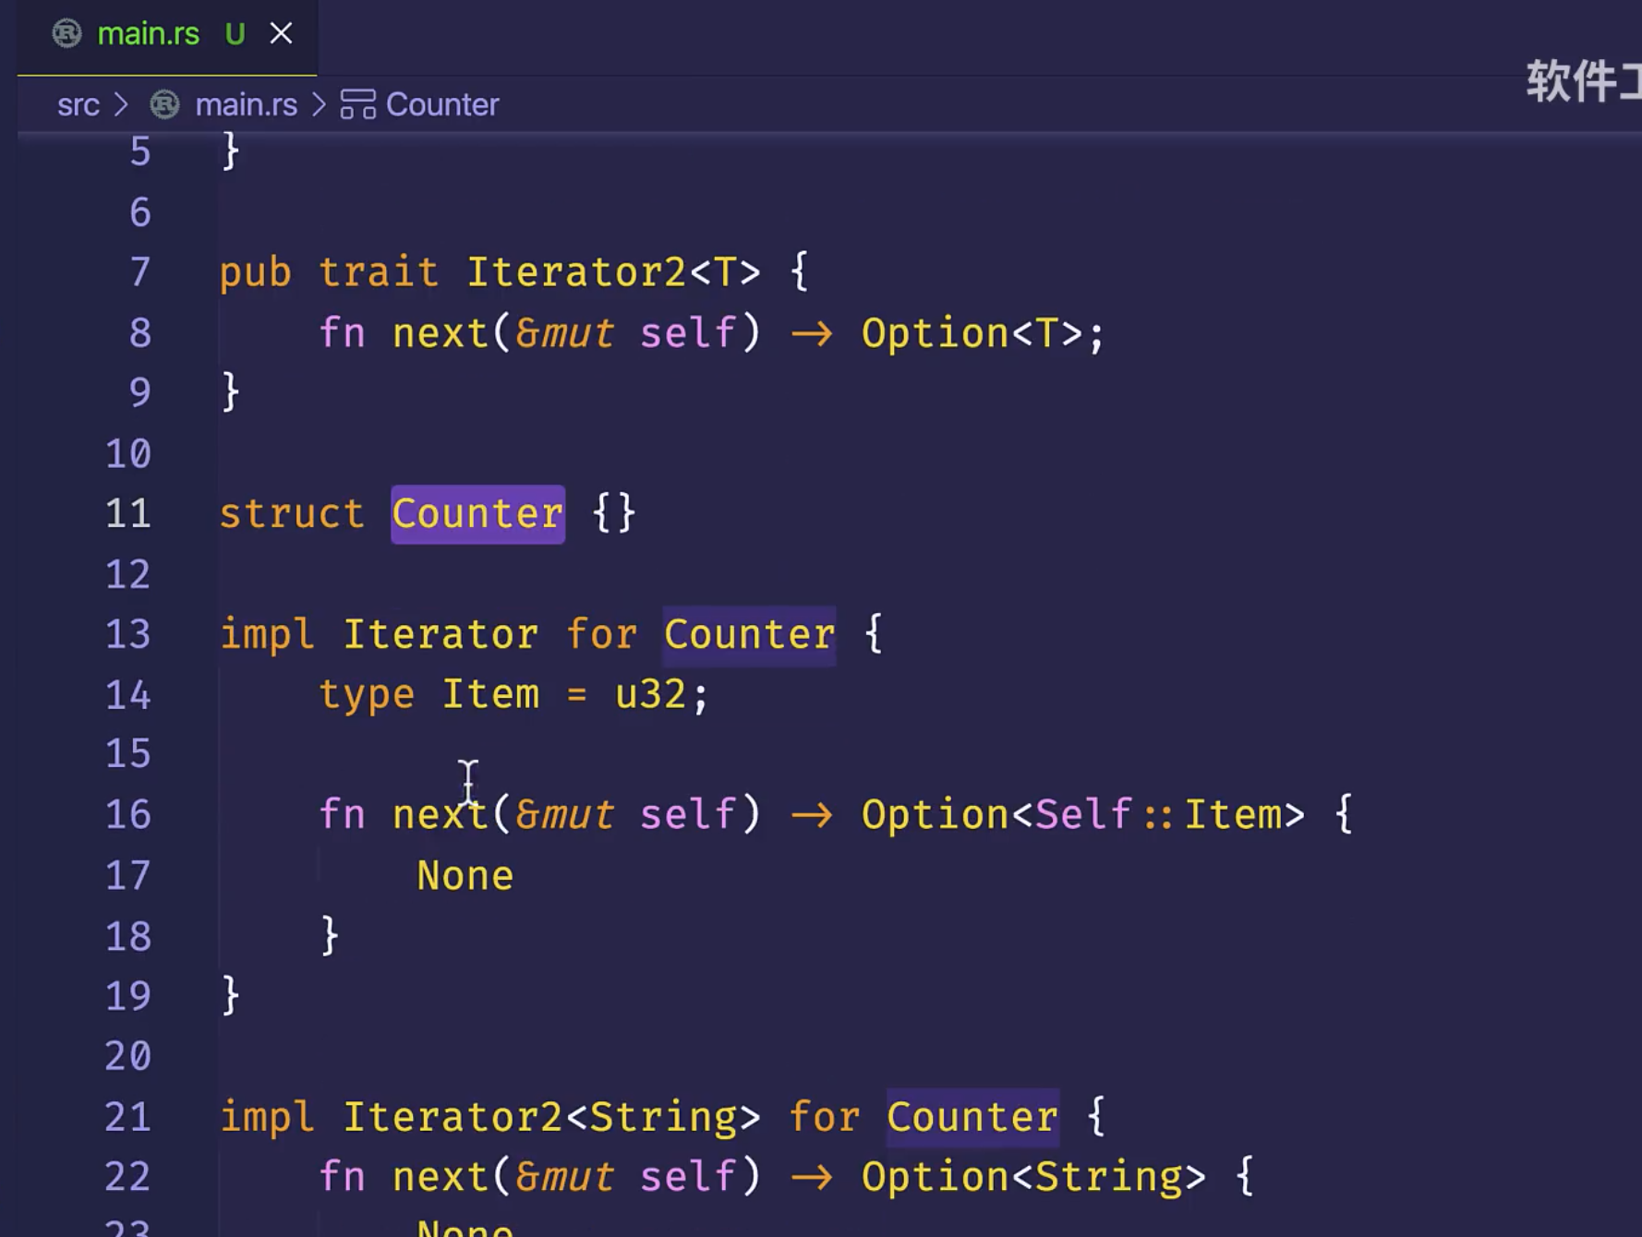Click line number 20 in the gutter
The width and height of the screenshot is (1642, 1237).
(127, 1056)
